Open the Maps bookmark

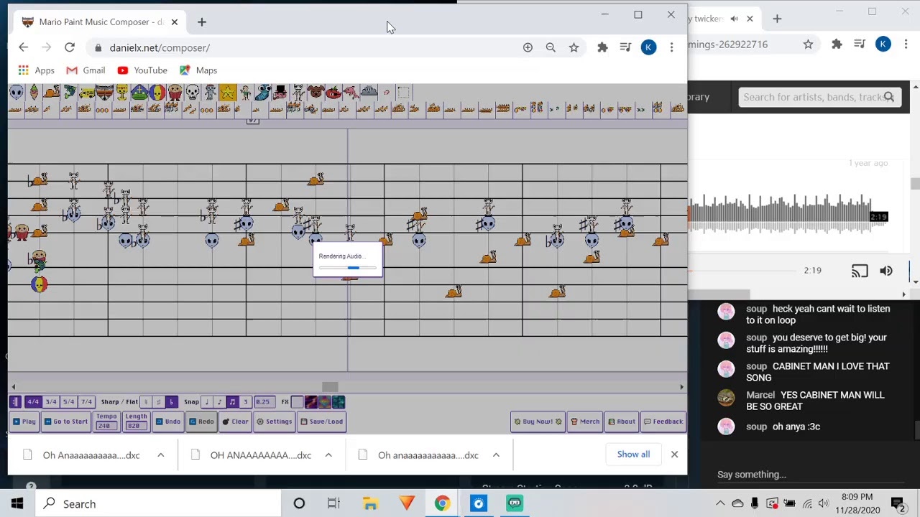click(198, 70)
